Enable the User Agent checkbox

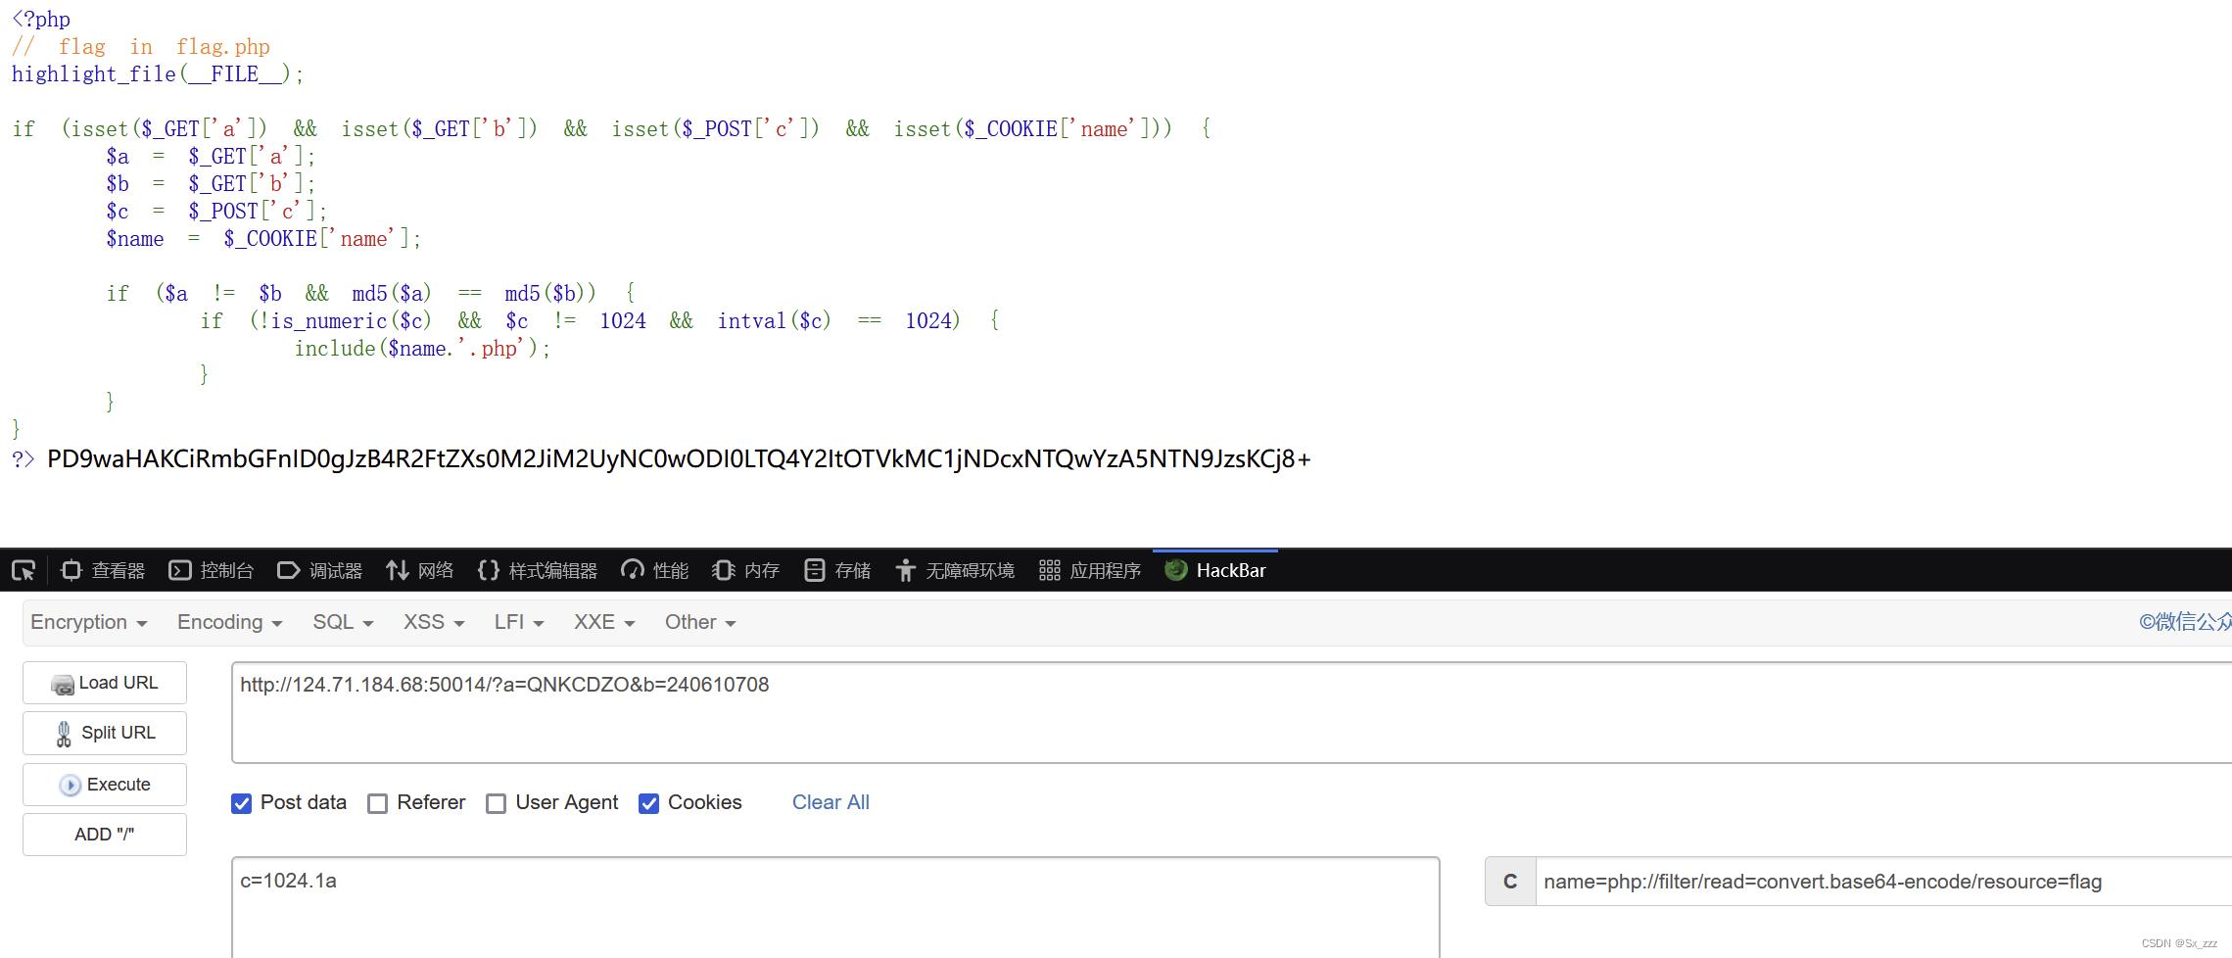click(x=497, y=803)
